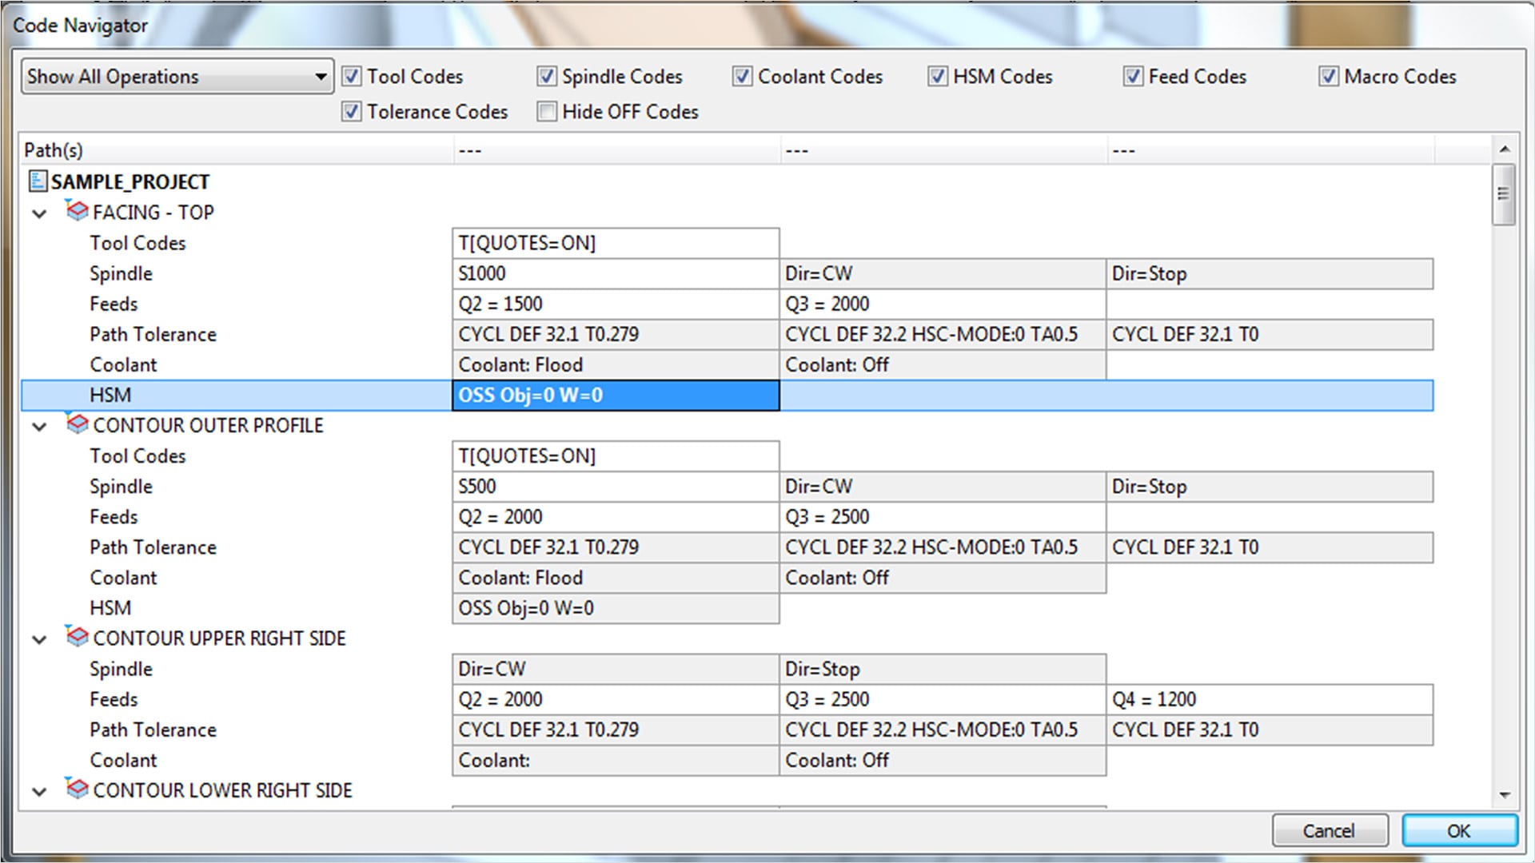The height and width of the screenshot is (863, 1535).
Task: Toggle the HSM Codes checkbox
Action: tap(937, 77)
